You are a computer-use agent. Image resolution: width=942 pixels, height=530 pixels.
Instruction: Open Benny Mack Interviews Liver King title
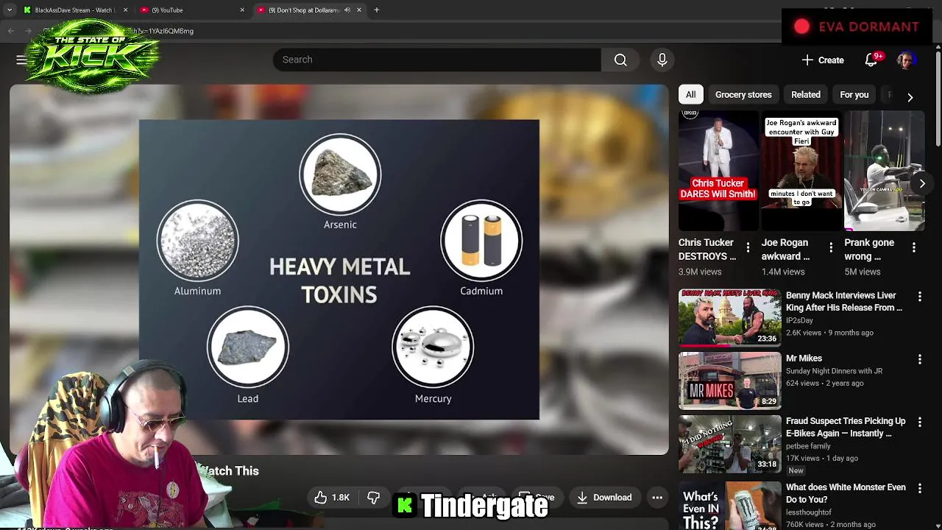click(x=845, y=301)
